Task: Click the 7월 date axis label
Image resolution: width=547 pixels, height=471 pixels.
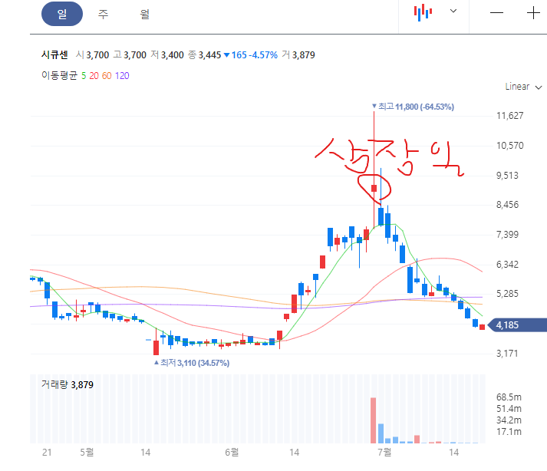Action: click(385, 453)
